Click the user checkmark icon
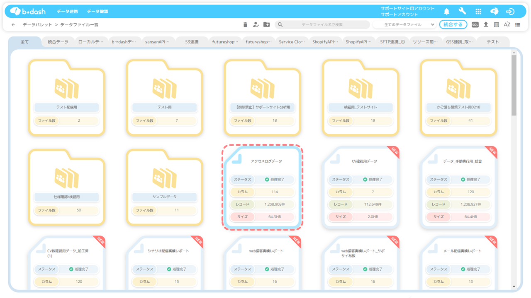The image size is (531, 298). click(x=256, y=25)
